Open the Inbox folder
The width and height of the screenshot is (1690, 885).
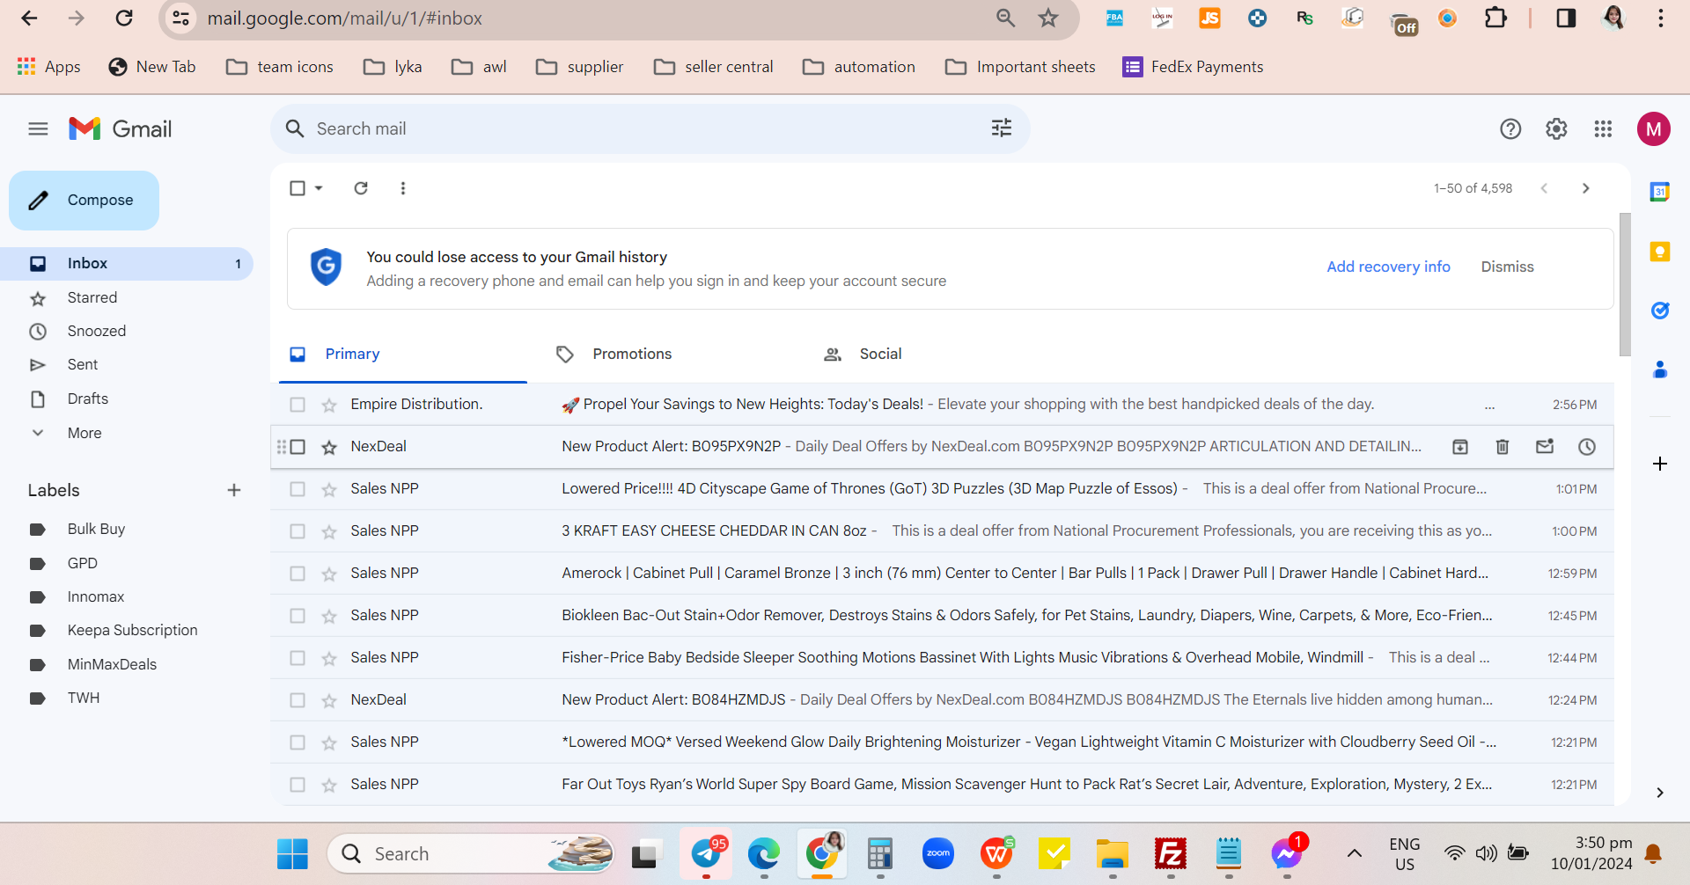tap(127, 264)
